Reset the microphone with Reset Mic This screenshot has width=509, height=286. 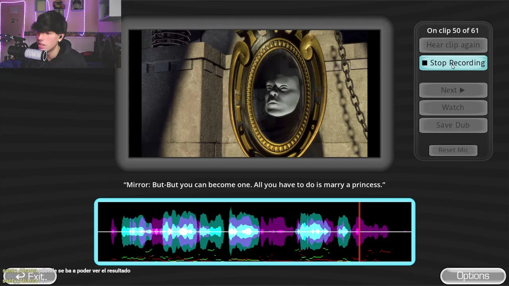[453, 150]
